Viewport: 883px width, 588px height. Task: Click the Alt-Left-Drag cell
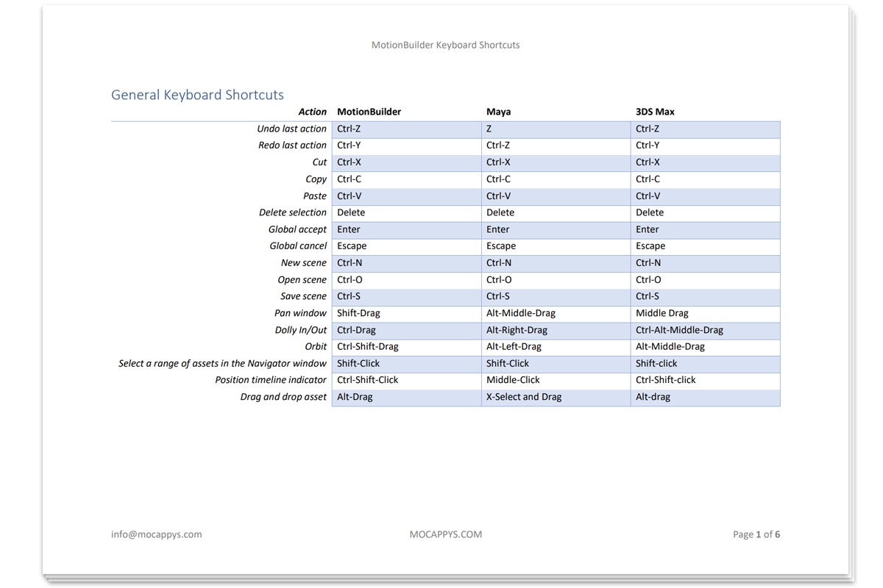(513, 346)
